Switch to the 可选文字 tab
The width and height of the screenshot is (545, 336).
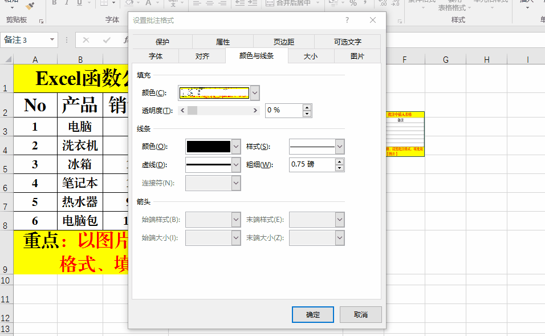tap(348, 42)
